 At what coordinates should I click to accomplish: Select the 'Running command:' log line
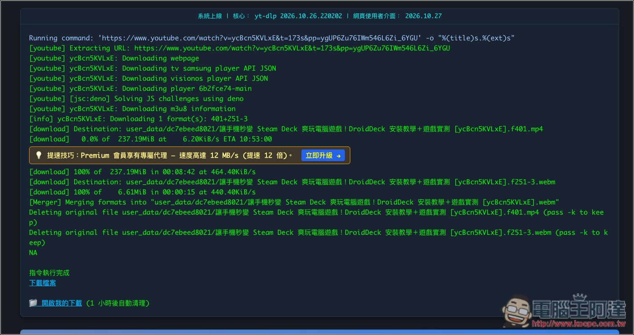272,38
